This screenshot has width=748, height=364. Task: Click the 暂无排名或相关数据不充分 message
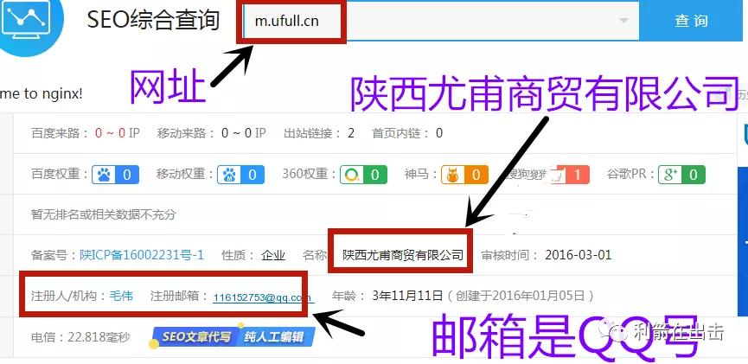pyautogui.click(x=103, y=214)
